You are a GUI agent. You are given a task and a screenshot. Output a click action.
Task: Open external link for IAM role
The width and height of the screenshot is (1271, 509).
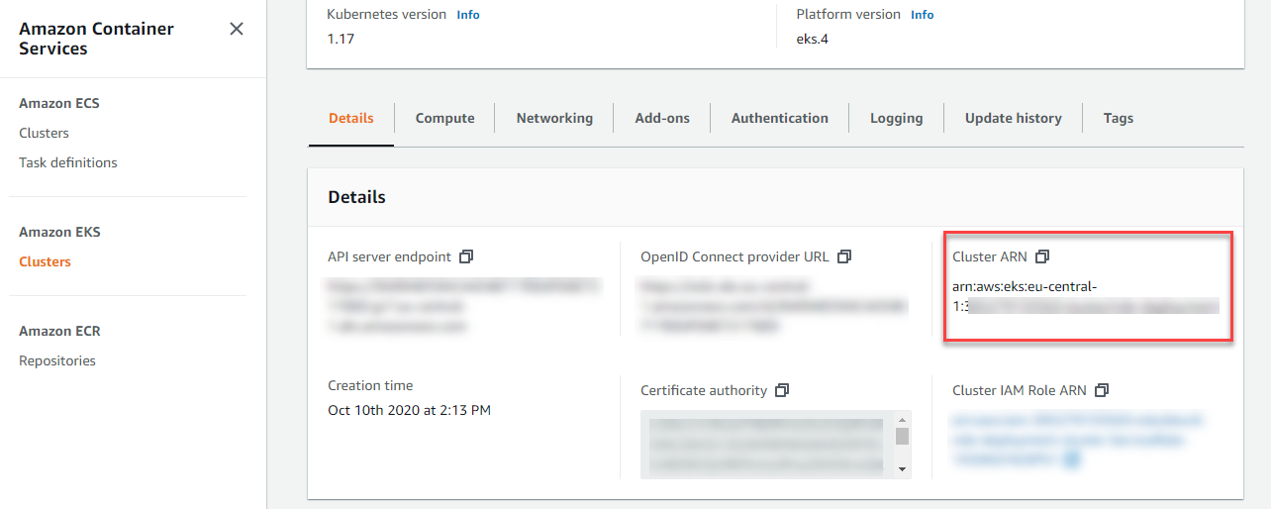tap(1072, 459)
